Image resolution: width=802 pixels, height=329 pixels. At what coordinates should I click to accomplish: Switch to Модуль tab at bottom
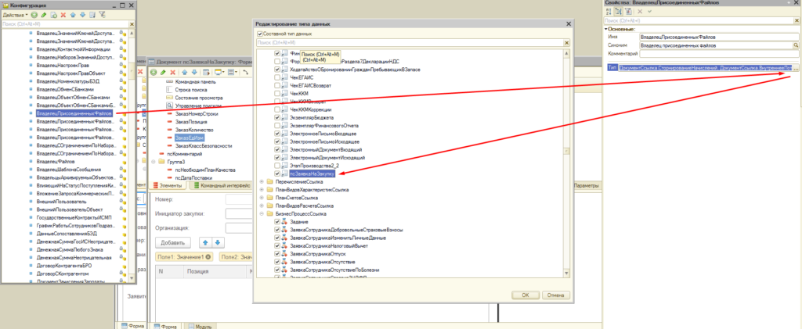(x=200, y=325)
